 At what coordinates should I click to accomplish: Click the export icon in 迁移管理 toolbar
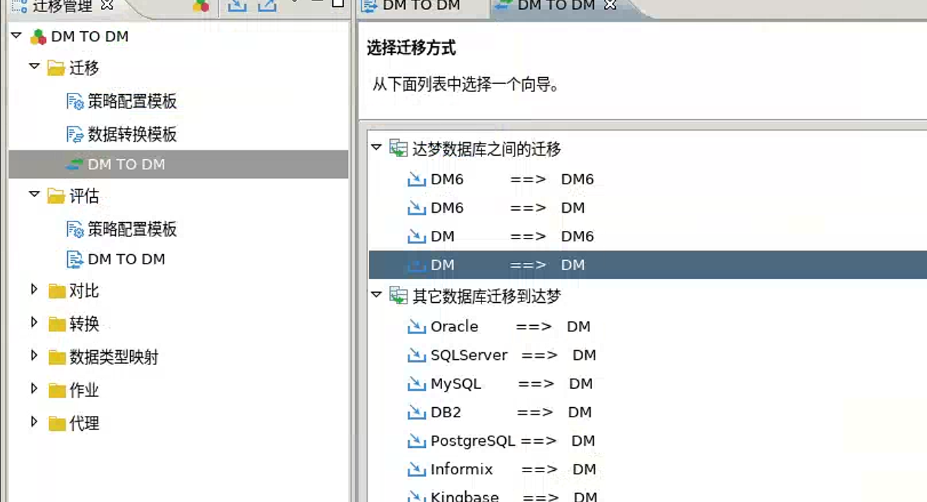(x=267, y=5)
